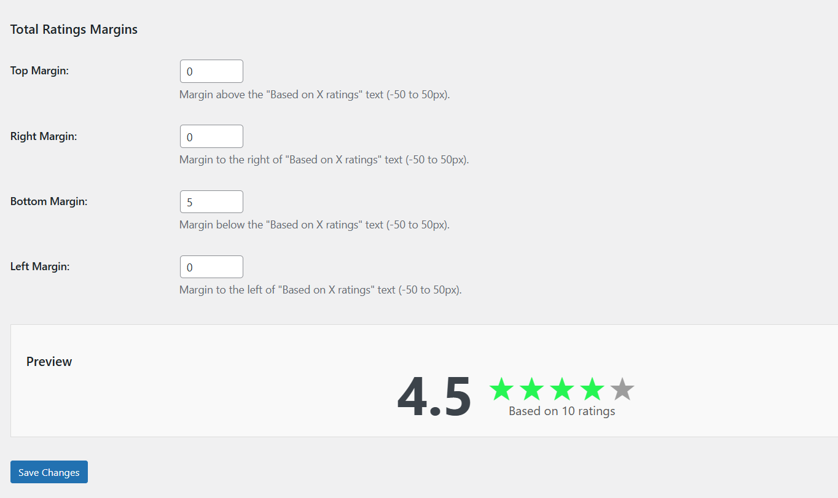Save Changes button click
The width and height of the screenshot is (838, 498).
[49, 472]
